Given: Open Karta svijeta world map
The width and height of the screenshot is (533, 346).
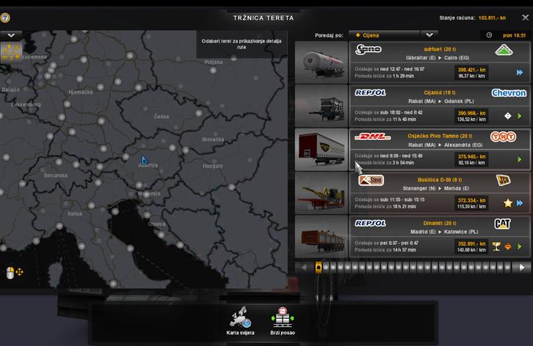Looking at the screenshot, I should 239,319.
